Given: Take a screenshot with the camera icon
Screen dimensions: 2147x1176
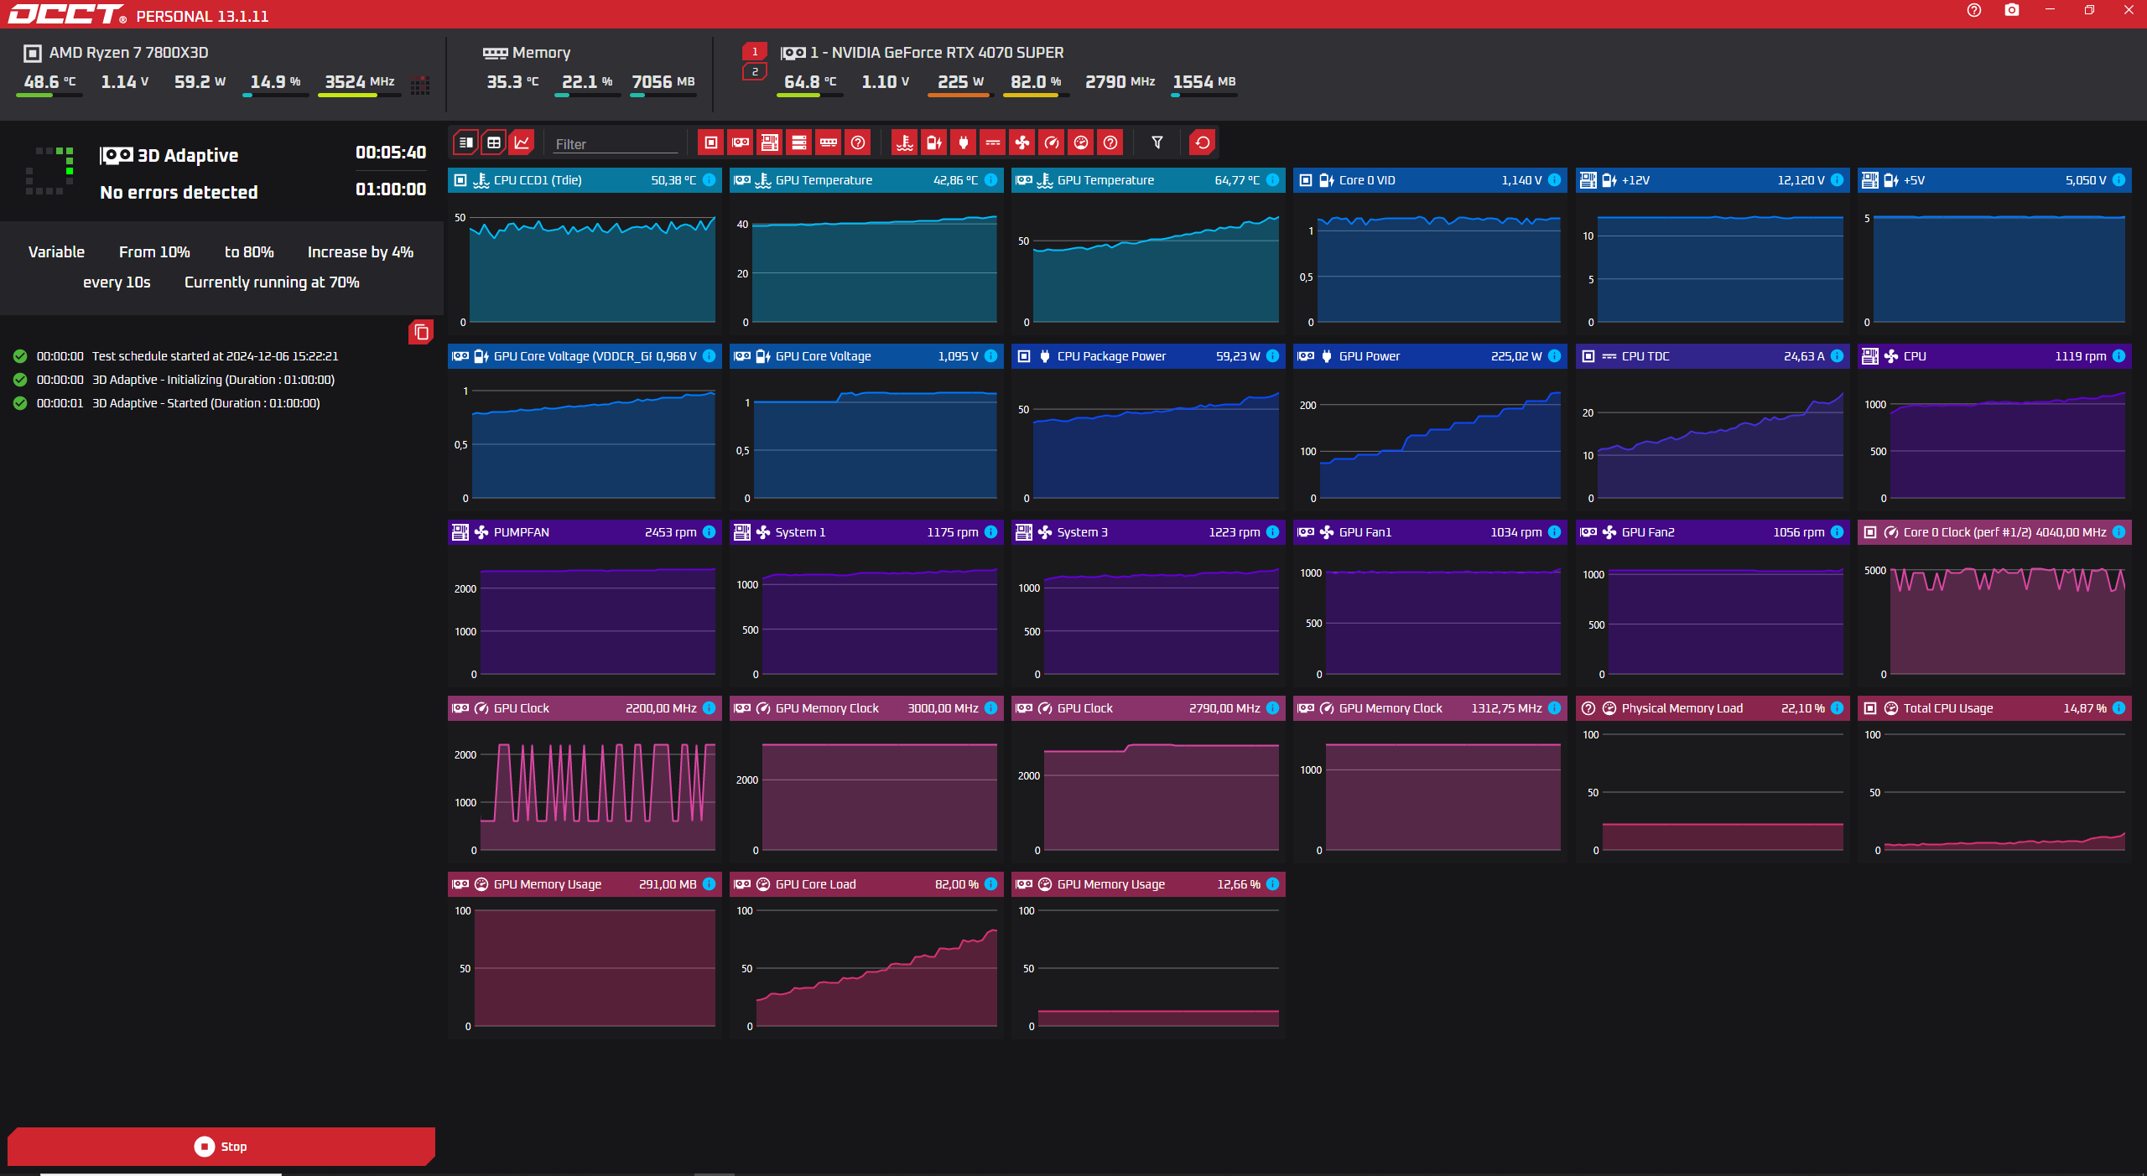Looking at the screenshot, I should [2011, 10].
